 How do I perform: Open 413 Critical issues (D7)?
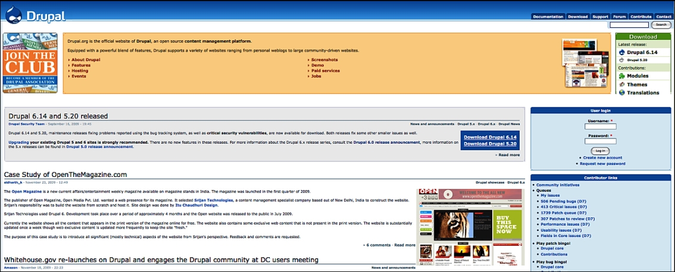click(x=564, y=207)
